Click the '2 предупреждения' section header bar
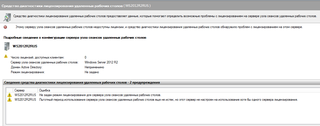Viewport: 320px width, 126px height. coord(162,83)
